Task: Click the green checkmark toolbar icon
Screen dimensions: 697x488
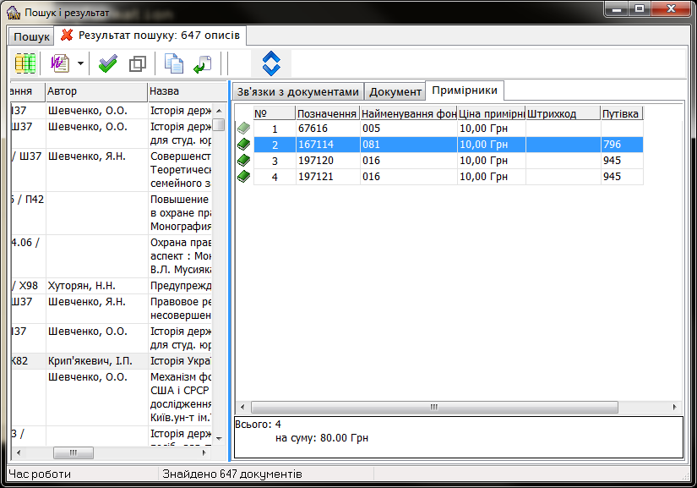Action: [x=108, y=63]
